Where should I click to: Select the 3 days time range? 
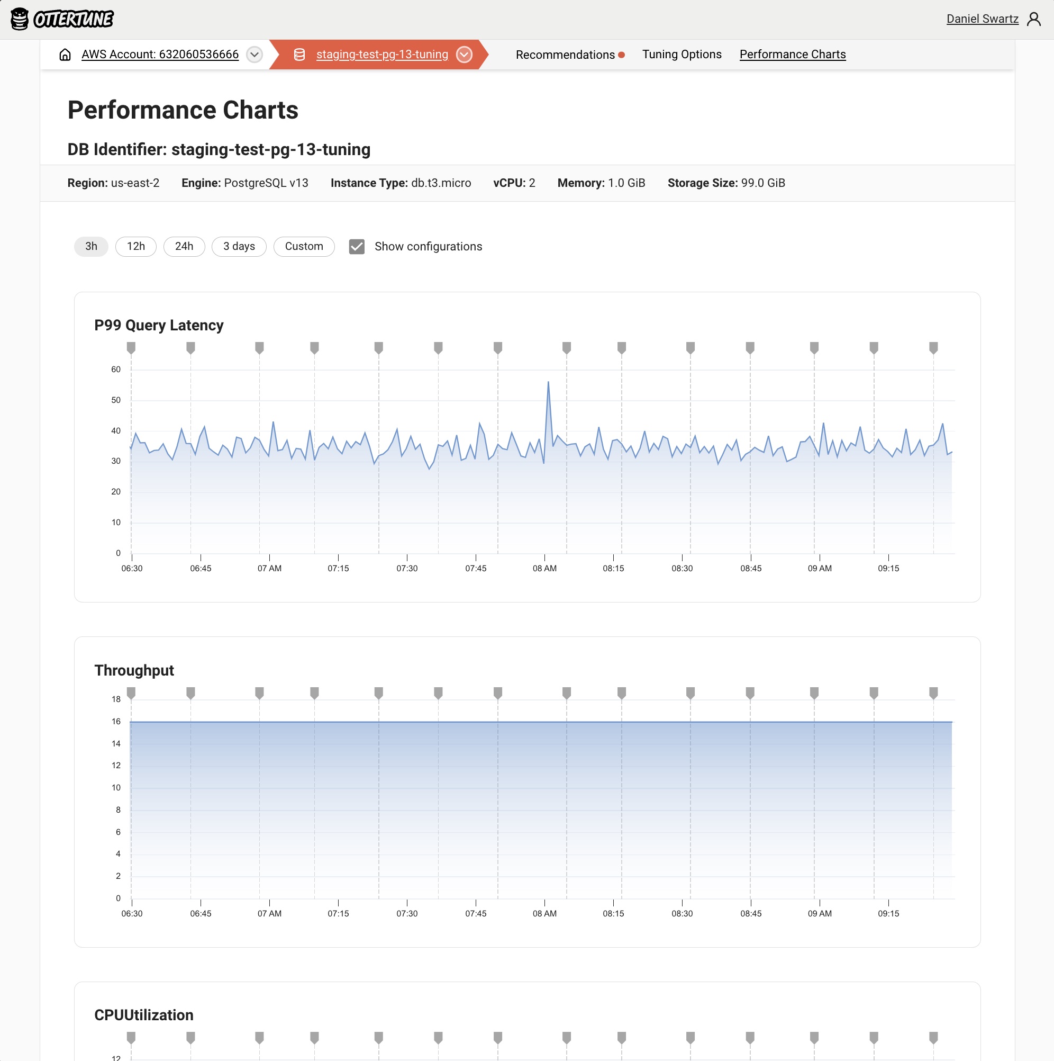pos(239,247)
